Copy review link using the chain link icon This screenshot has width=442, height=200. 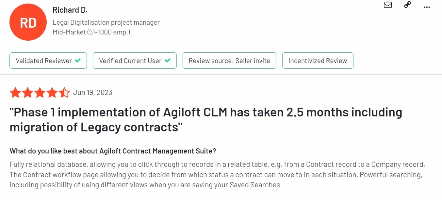pos(407,5)
